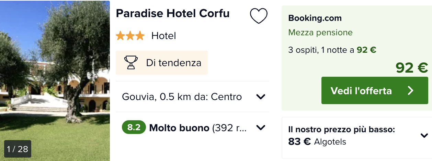This screenshot has width=432, height=161.
Task: Click the large 92 € price
Action: pyautogui.click(x=412, y=68)
